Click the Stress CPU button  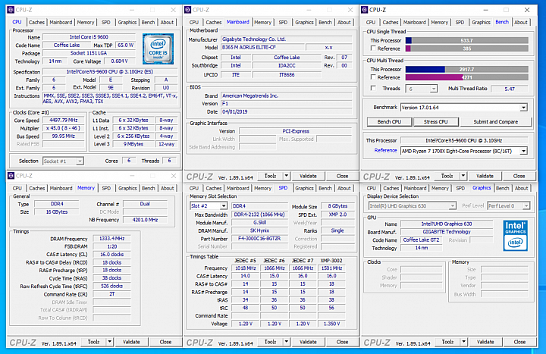[435, 122]
